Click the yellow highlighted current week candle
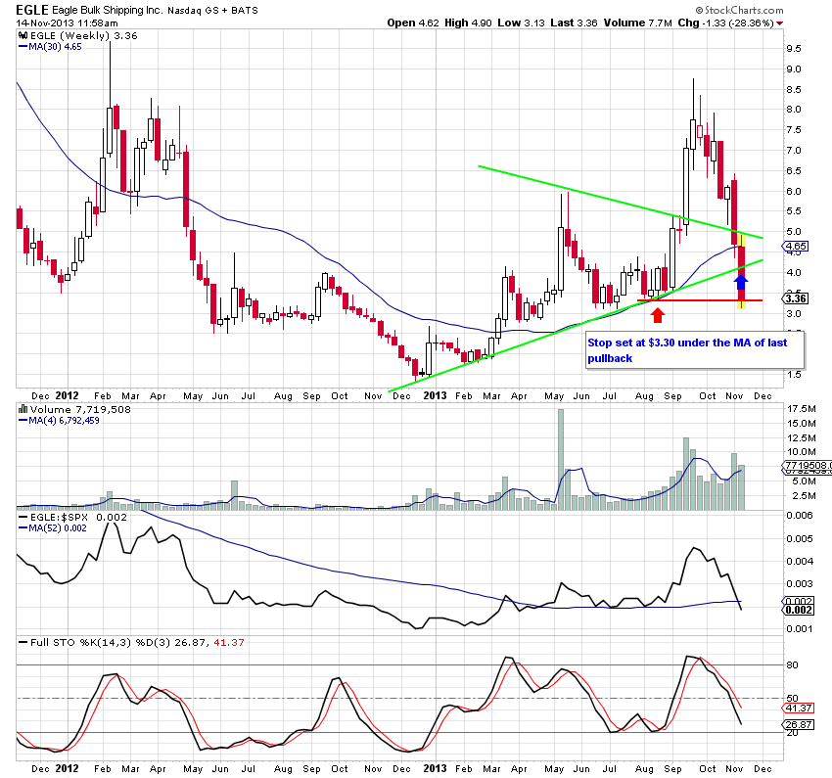Image resolution: width=832 pixels, height=778 pixels. pos(742,271)
